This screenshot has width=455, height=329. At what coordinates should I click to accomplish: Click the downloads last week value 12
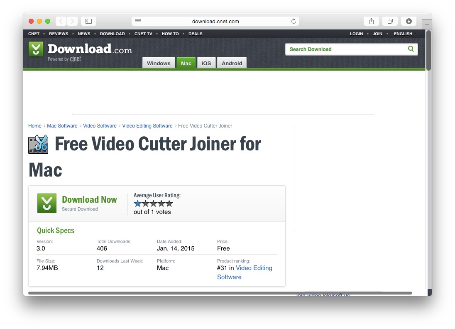(x=100, y=268)
